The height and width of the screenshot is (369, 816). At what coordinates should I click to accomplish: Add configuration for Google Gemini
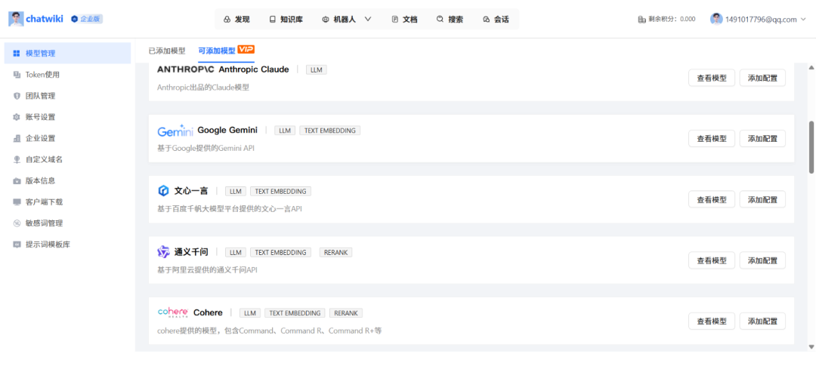tap(762, 138)
